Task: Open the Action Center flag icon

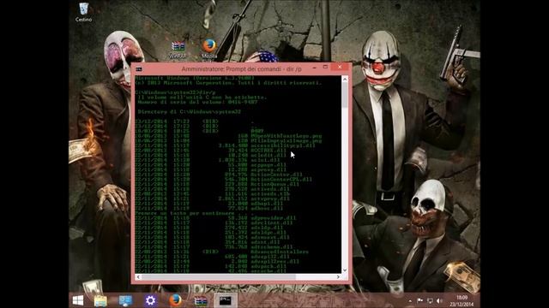Action: [x=419, y=300]
